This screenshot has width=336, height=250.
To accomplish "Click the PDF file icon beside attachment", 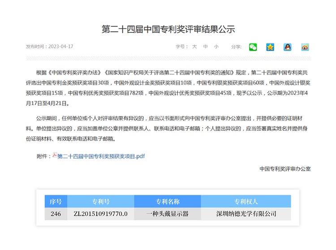I will pos(55,155).
